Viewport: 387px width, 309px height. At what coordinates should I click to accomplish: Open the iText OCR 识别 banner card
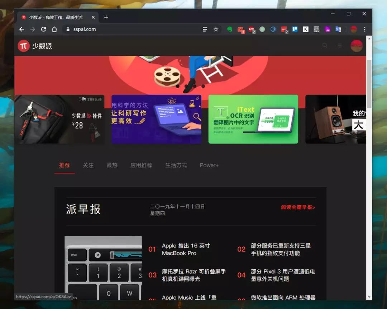pos(253,119)
